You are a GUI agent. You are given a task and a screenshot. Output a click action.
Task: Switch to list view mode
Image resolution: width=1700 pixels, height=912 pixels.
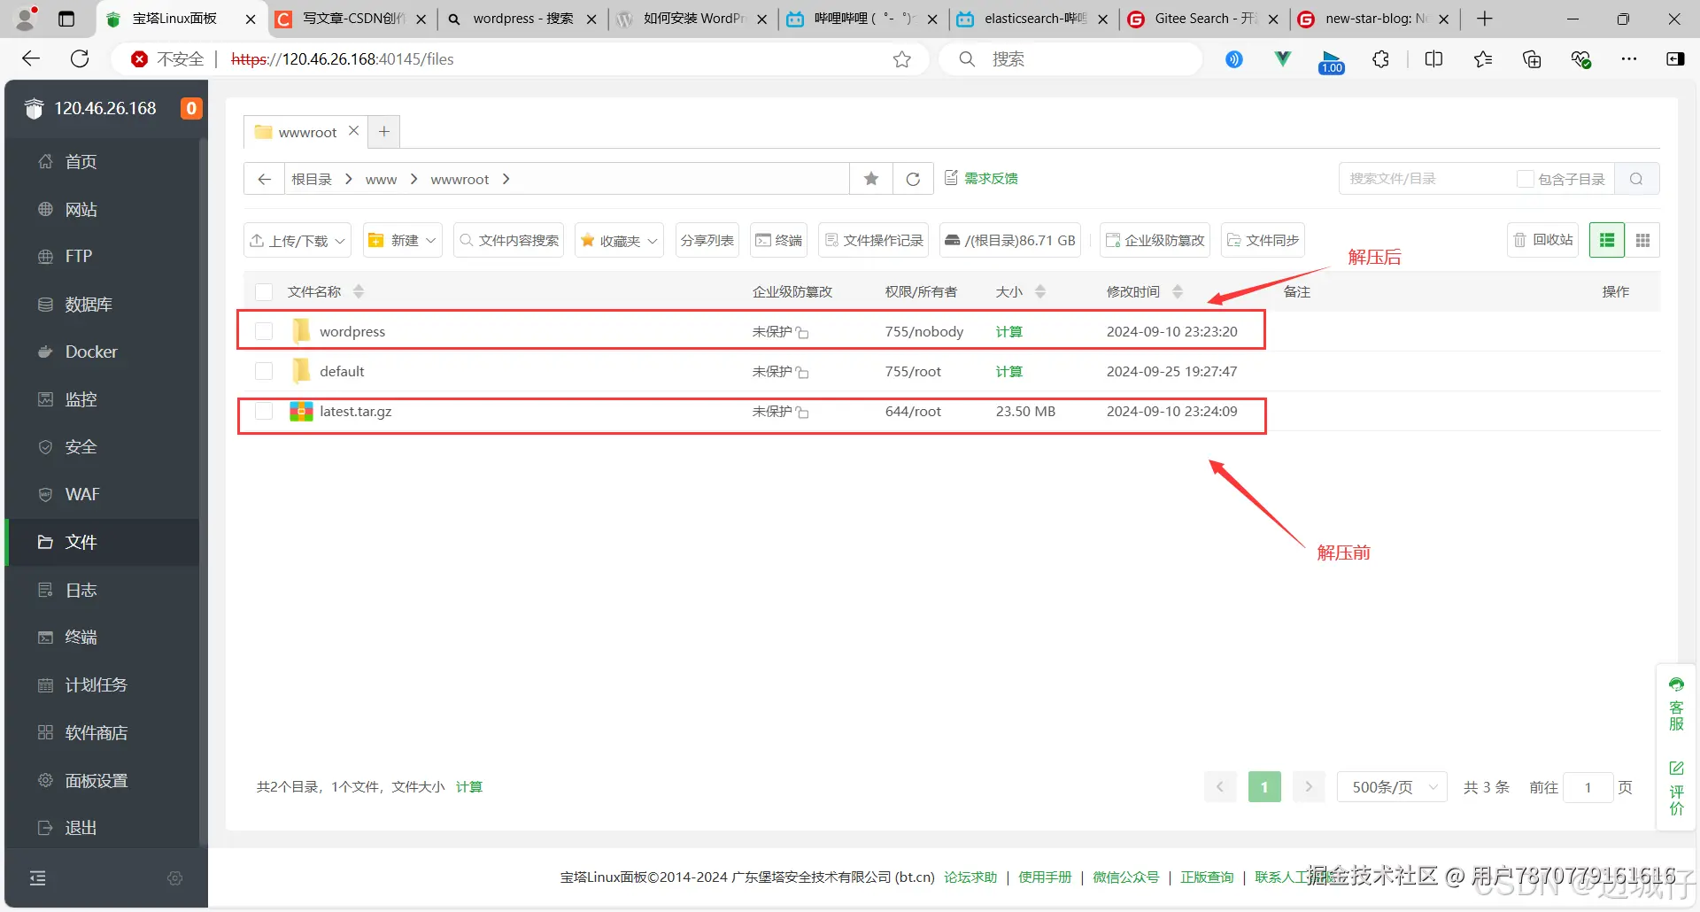click(1607, 240)
